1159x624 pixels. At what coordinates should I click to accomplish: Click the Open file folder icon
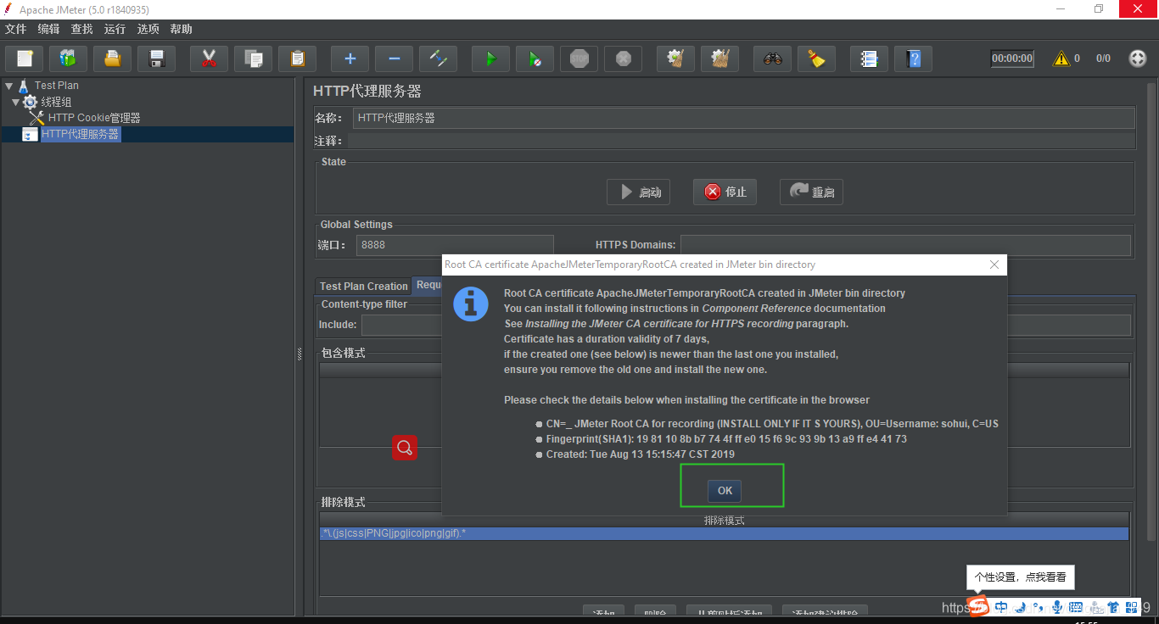click(x=113, y=58)
